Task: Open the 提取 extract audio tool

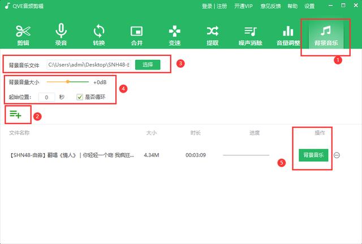Action: (213, 35)
